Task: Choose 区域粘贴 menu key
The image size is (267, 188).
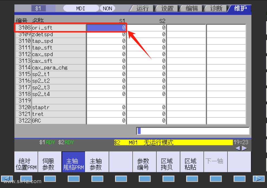Action: 192,162
